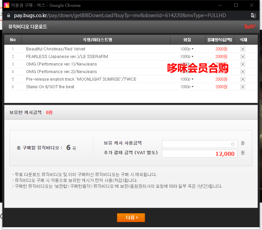The width and height of the screenshot is (262, 230).
Task: Delete MOONLIGHT SUNRISE/TWICE row
Action: (x=242, y=79)
